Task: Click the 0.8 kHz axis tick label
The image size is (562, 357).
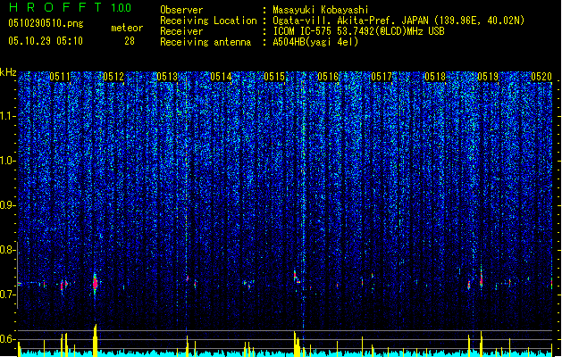Action: 6,250
